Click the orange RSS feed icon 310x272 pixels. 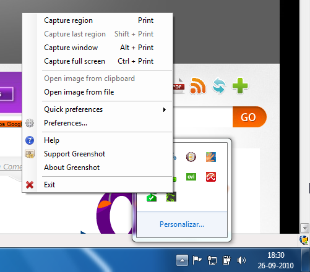pyautogui.click(x=198, y=86)
